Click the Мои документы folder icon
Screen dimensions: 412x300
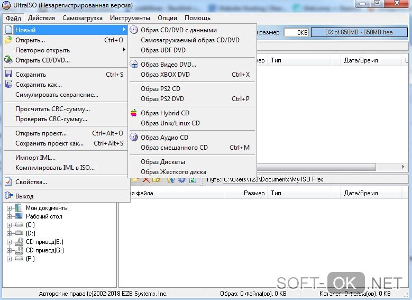[x=19, y=208]
